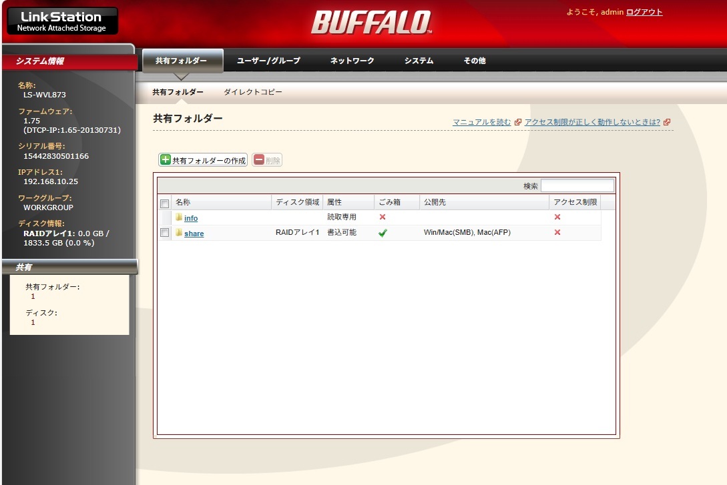This screenshot has height=485, width=727.
Task: Click the share folder icon
Action: pos(179,232)
